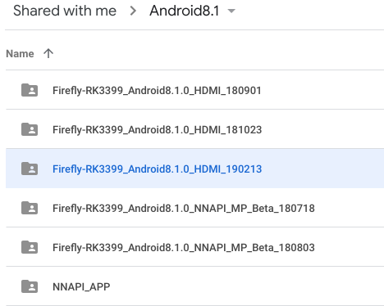Screen dimensions: 384x306
Task: Open the Android8.1 folder dropdown arrow
Action: [x=231, y=11]
